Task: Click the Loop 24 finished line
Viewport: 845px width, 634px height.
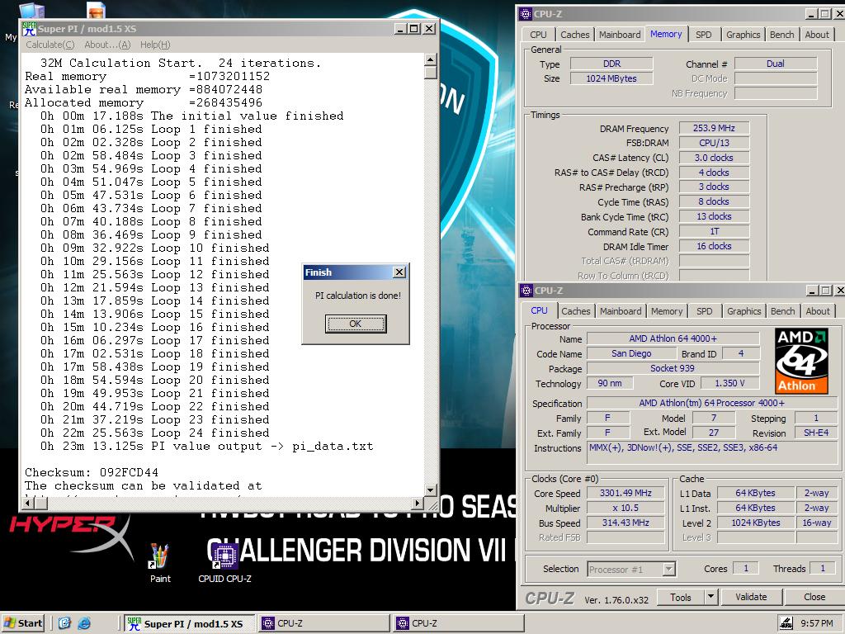Action: click(154, 433)
